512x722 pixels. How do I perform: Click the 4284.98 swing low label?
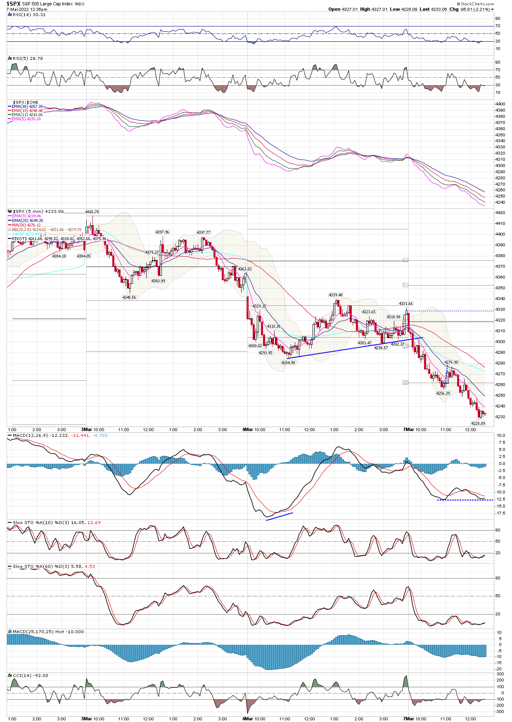coord(288,362)
